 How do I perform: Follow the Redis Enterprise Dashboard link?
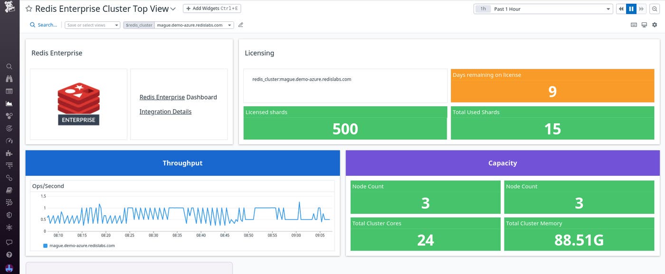coord(161,97)
